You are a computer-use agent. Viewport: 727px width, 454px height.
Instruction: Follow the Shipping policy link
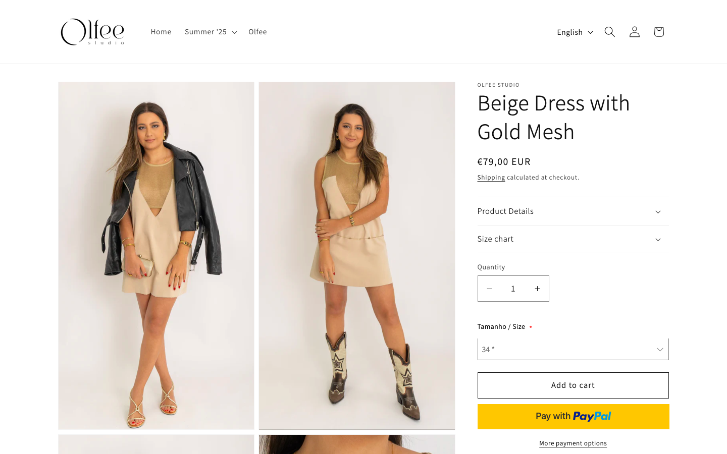[491, 178]
